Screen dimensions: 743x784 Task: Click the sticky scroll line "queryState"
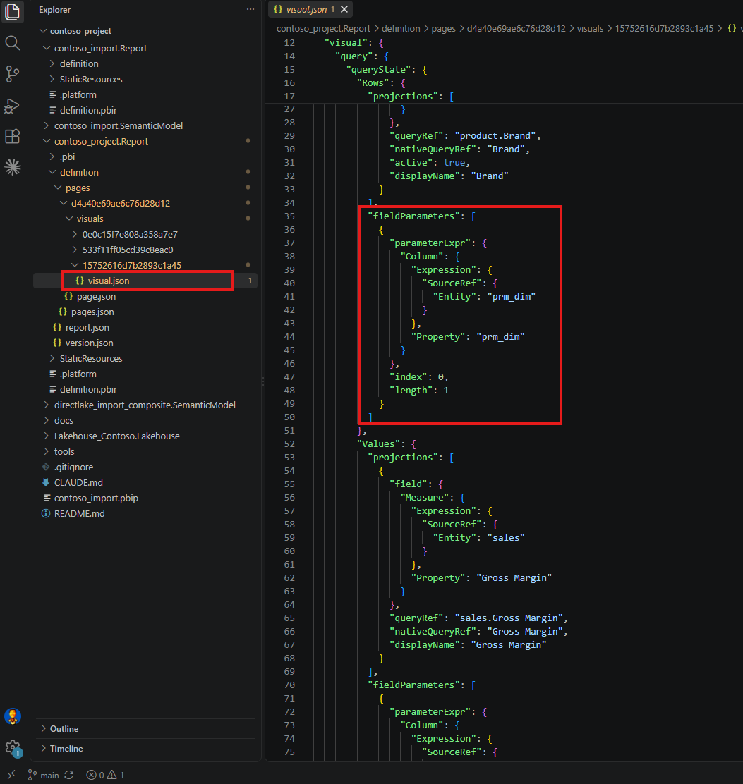(380, 70)
